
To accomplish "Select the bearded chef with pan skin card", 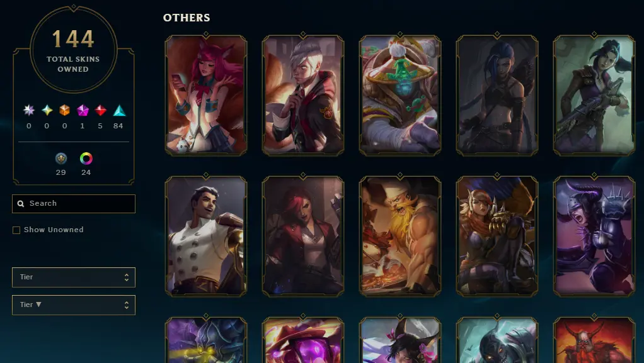I will point(400,236).
